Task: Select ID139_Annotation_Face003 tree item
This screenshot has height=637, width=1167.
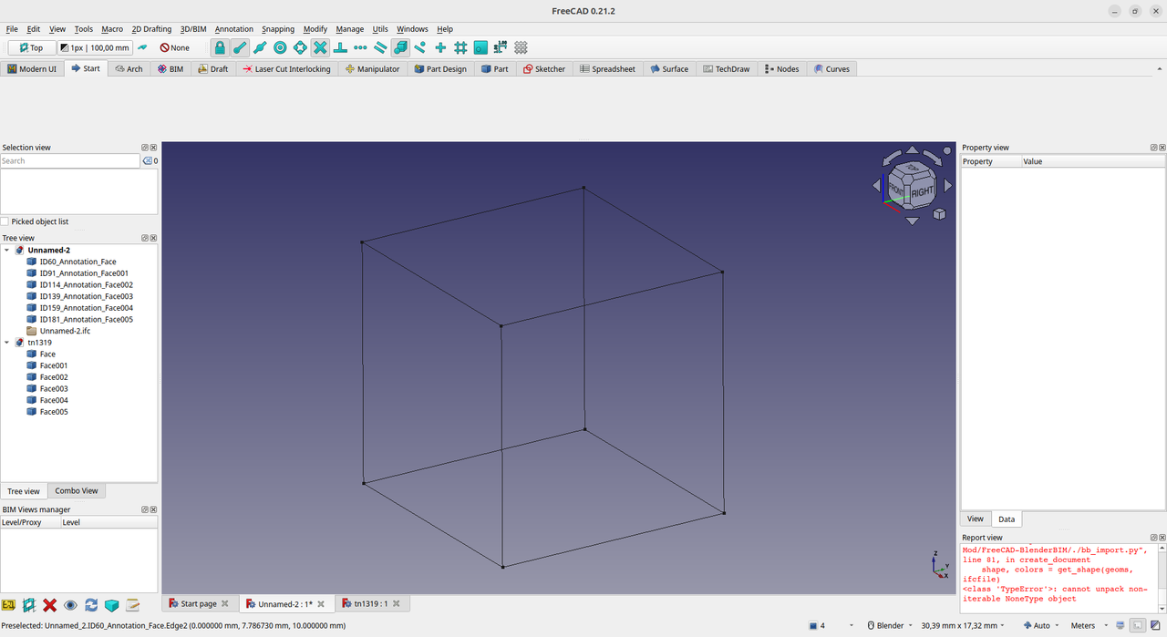Action: click(79, 296)
